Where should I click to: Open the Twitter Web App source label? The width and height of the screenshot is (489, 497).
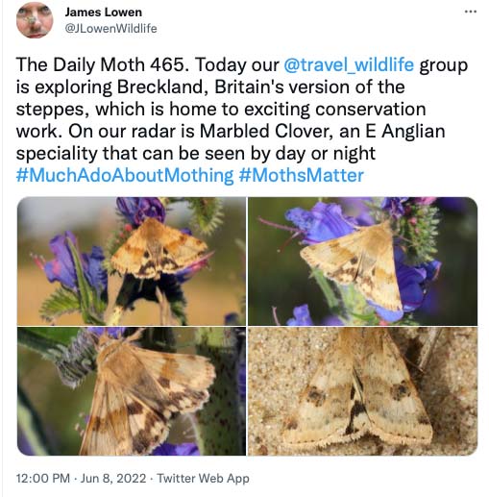point(203,478)
